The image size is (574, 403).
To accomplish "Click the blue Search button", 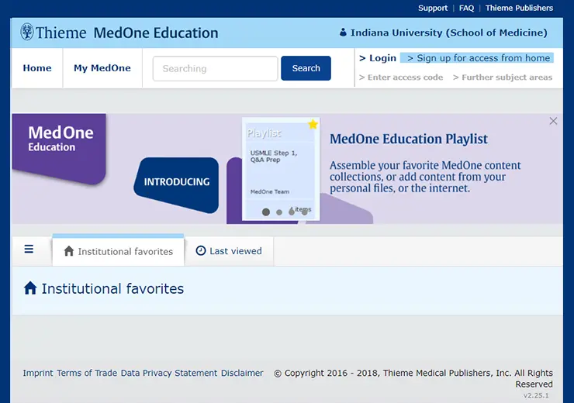I will pos(306,68).
